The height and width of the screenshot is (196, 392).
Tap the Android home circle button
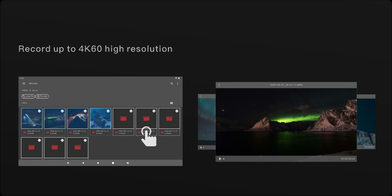[x=98, y=163]
